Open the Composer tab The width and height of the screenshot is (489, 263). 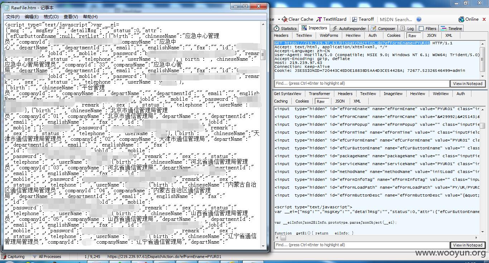(383, 28)
